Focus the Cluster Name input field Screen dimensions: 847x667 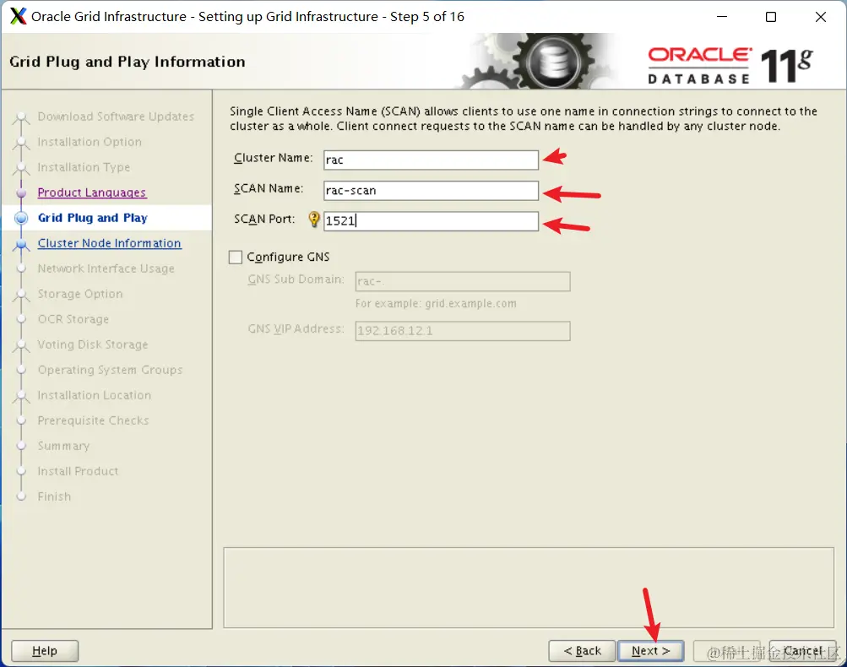click(x=431, y=160)
